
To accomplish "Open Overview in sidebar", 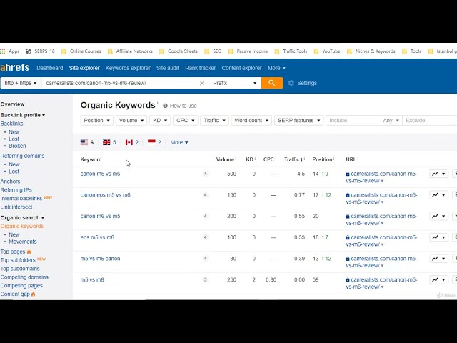I will [x=13, y=104].
